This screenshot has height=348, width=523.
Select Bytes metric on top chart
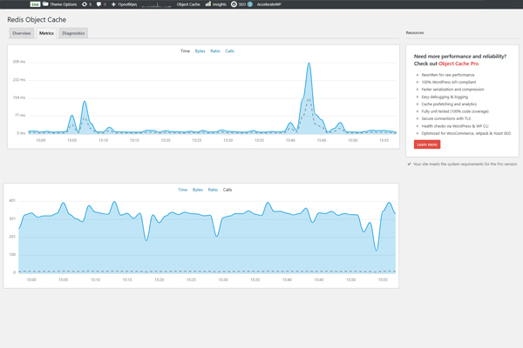click(x=200, y=51)
